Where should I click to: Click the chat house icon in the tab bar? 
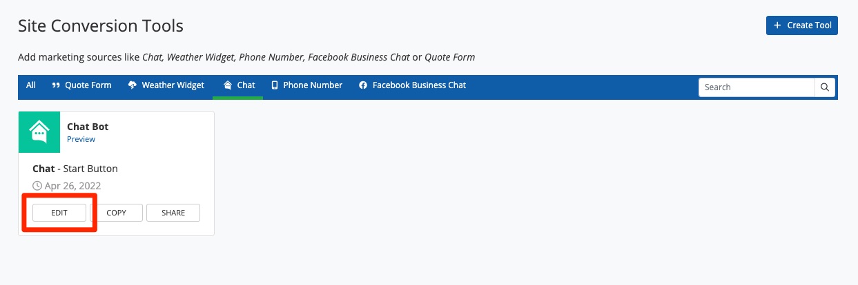tap(227, 85)
